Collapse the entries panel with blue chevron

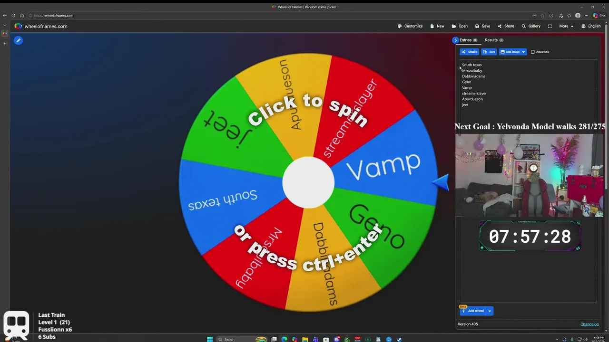click(455, 40)
